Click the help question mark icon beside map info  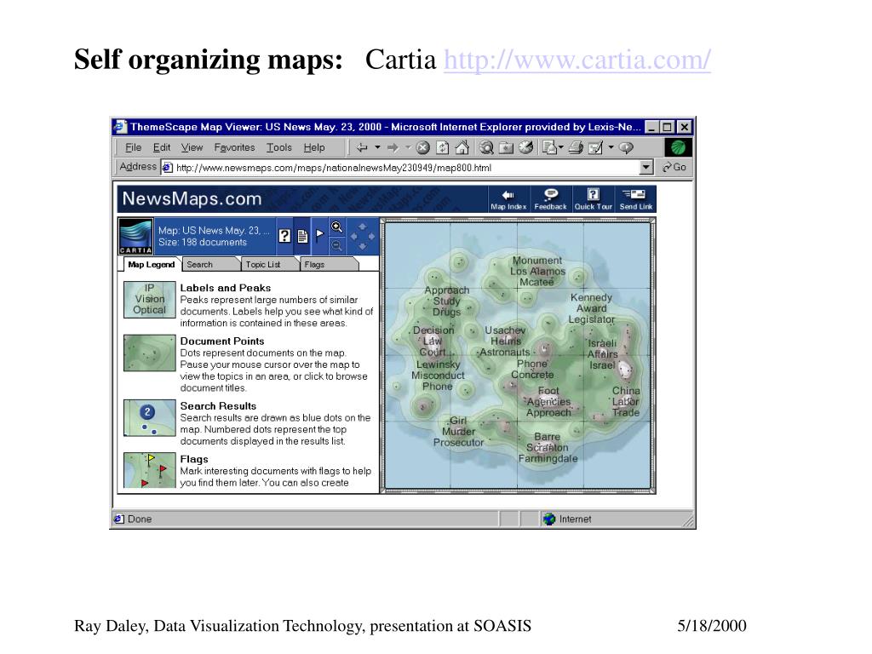tap(284, 236)
